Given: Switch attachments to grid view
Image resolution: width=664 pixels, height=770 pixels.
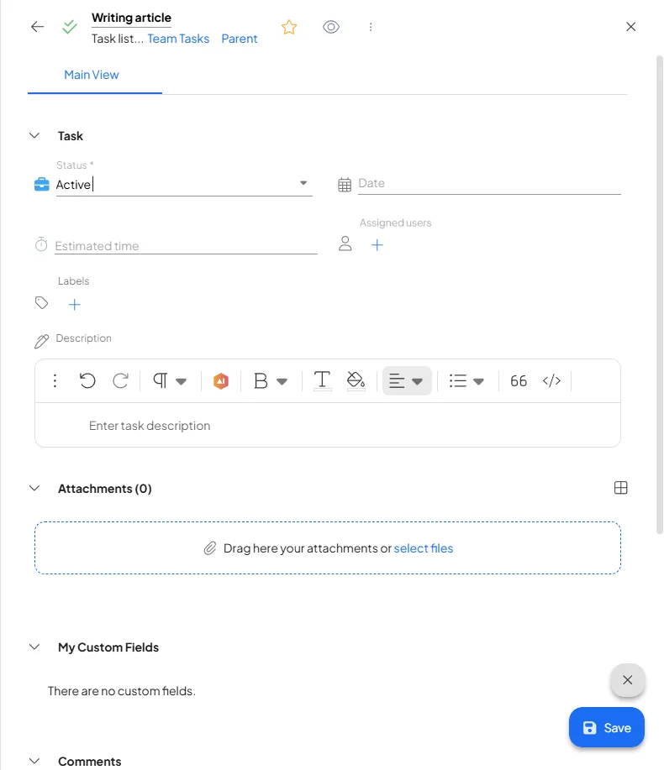Looking at the screenshot, I should tap(621, 488).
